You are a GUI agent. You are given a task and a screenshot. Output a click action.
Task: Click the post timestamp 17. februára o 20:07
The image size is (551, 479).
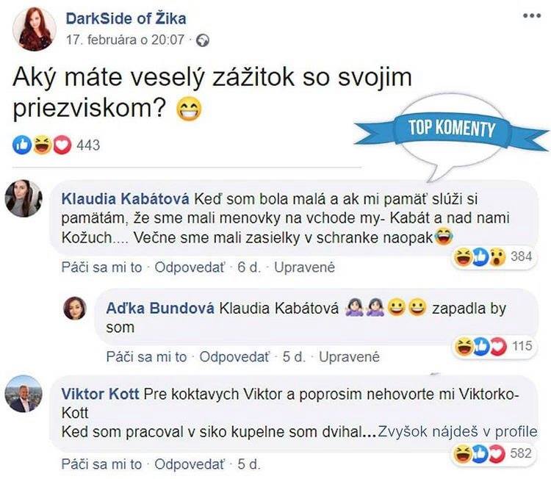pos(125,40)
